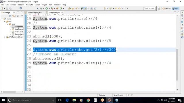The image size is (184, 103).
Task: Click the Previous Annotation icon
Action: click(x=110, y=8)
